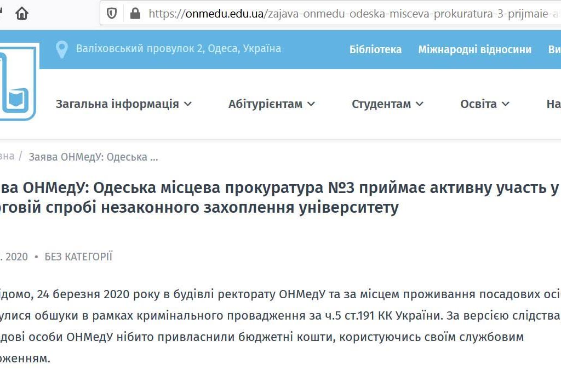Open the Міжнародні відносини link
561x381 pixels.
click(x=474, y=49)
